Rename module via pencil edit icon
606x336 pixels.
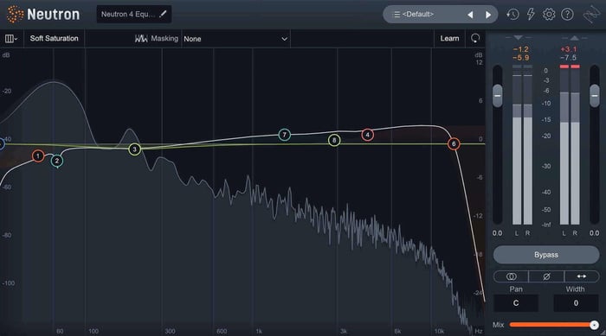click(x=163, y=14)
